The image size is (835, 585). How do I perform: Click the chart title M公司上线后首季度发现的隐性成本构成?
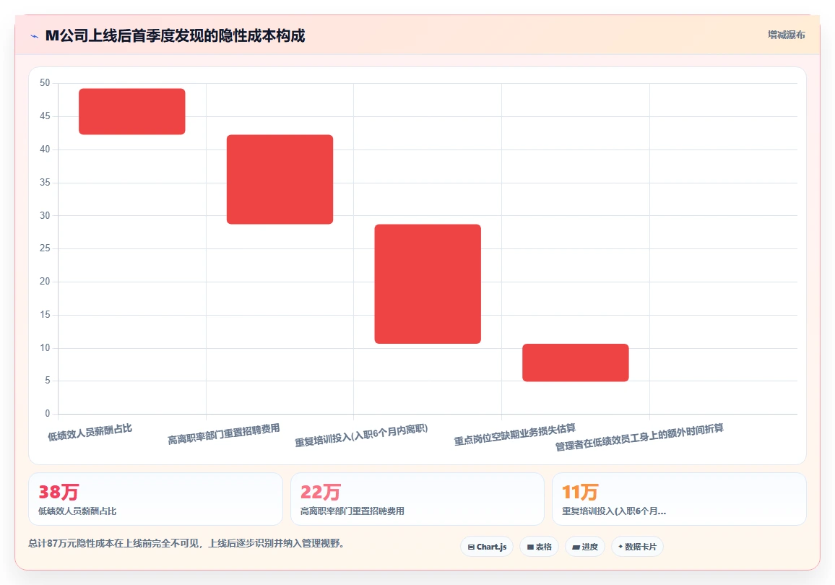tap(176, 35)
